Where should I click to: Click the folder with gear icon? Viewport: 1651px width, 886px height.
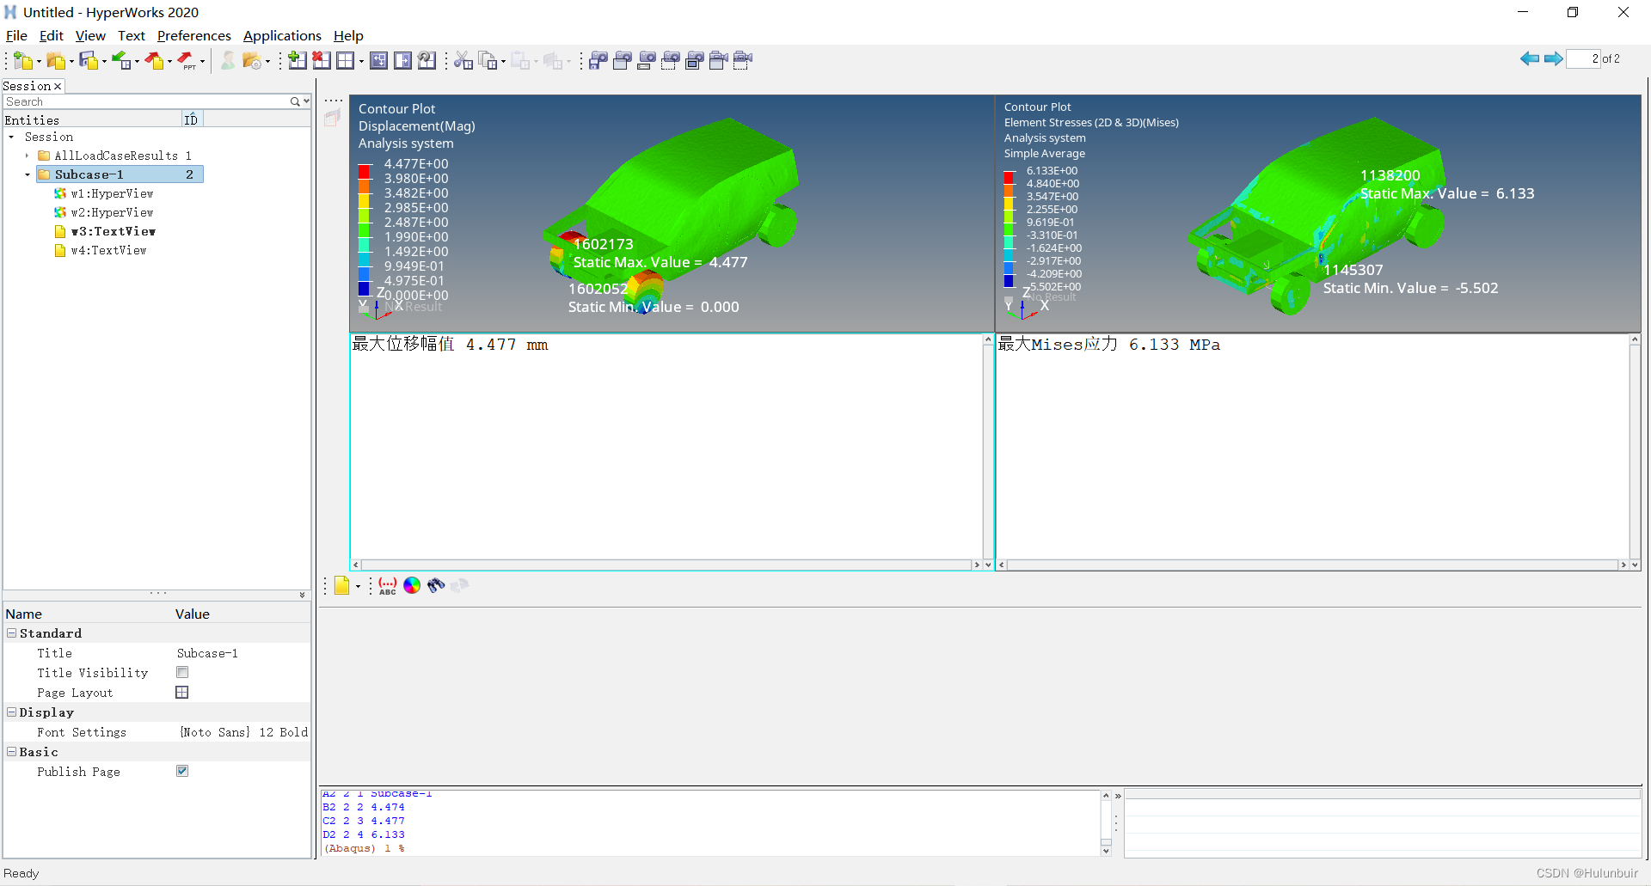click(252, 60)
